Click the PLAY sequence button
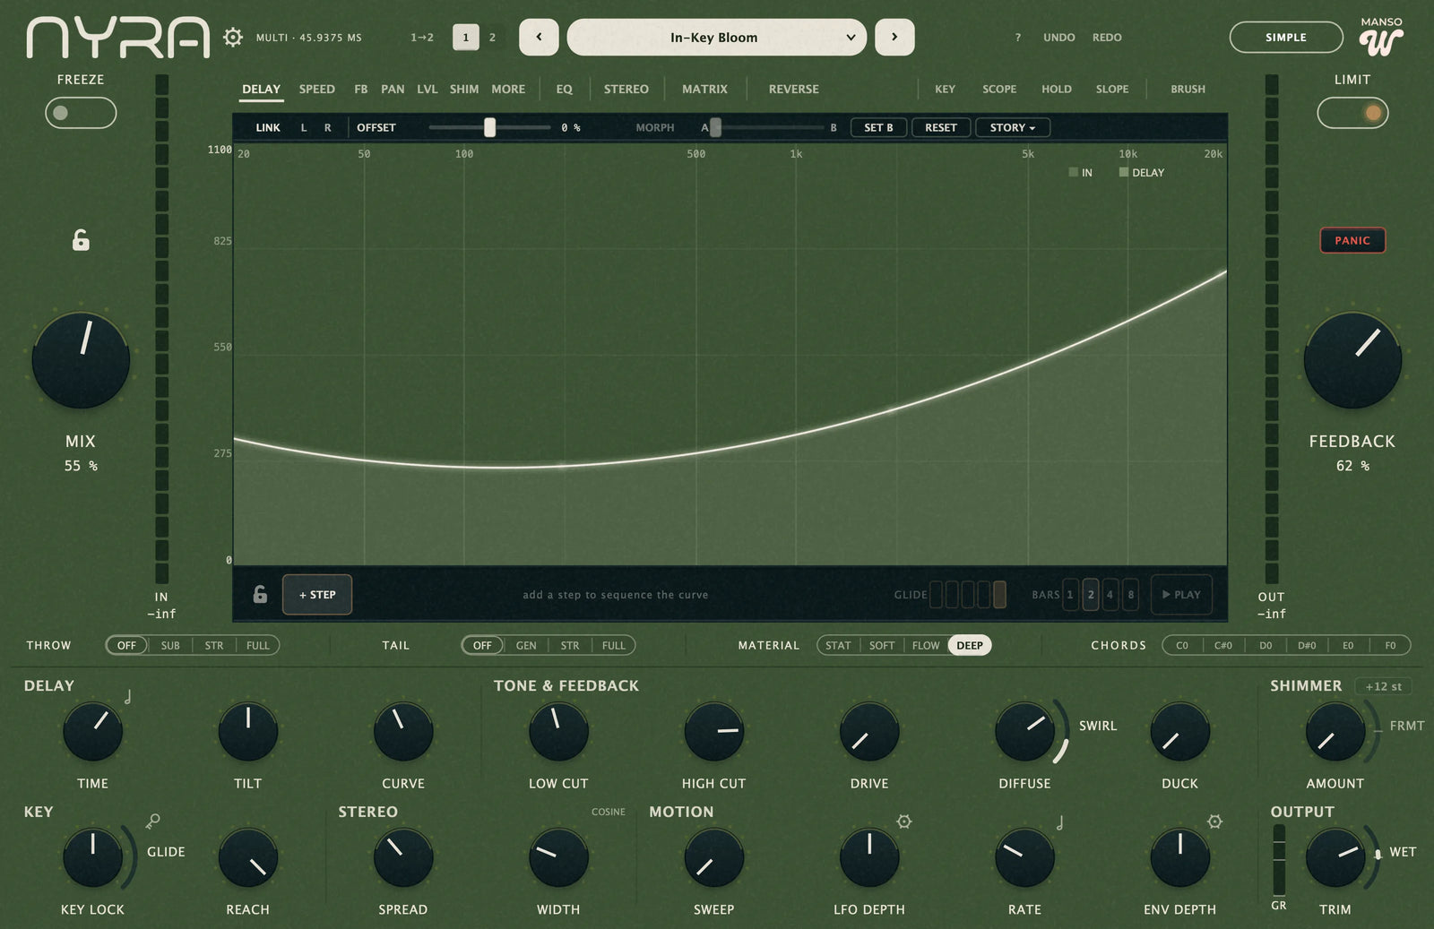The width and height of the screenshot is (1434, 929). point(1181,595)
